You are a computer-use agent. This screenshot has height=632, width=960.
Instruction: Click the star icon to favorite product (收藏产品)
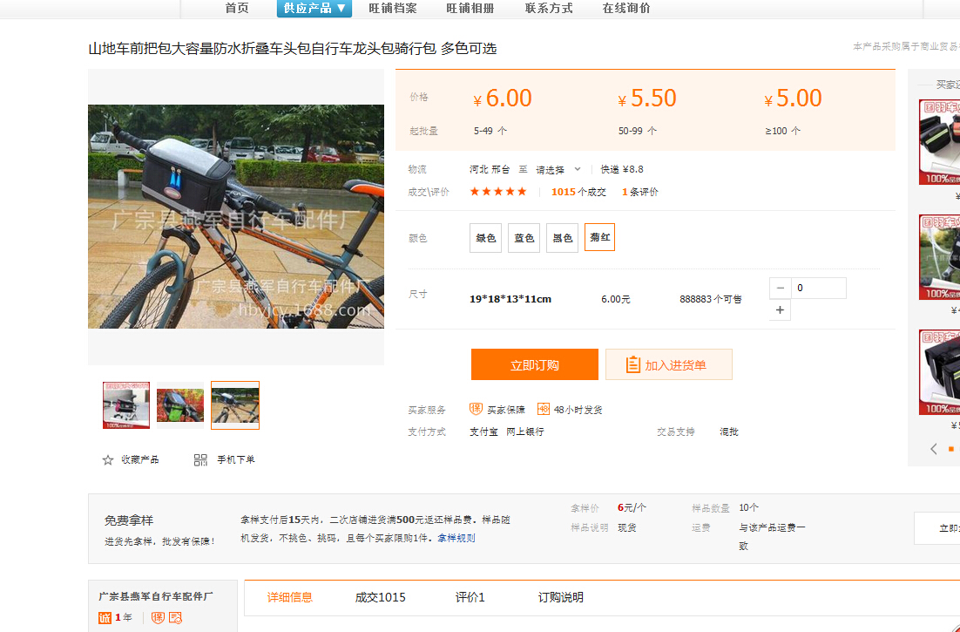(x=108, y=460)
